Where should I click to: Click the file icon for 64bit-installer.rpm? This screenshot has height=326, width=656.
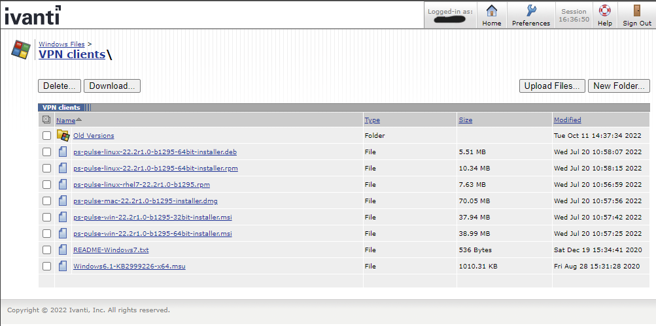click(63, 168)
